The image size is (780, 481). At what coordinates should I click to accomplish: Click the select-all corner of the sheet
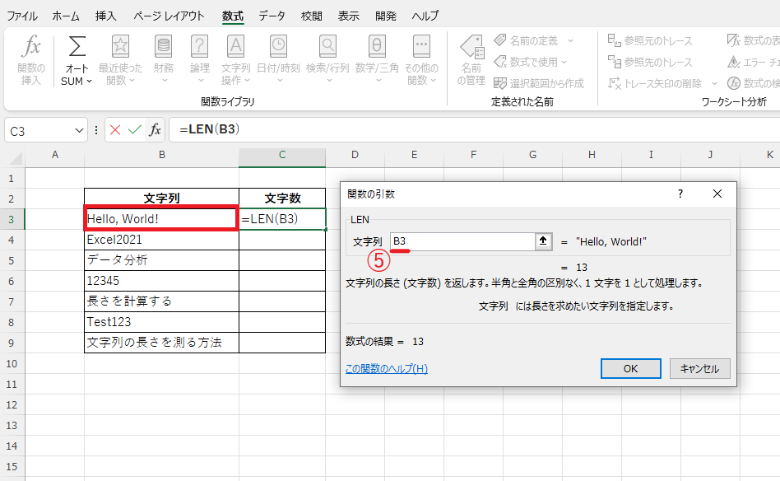coord(16,158)
